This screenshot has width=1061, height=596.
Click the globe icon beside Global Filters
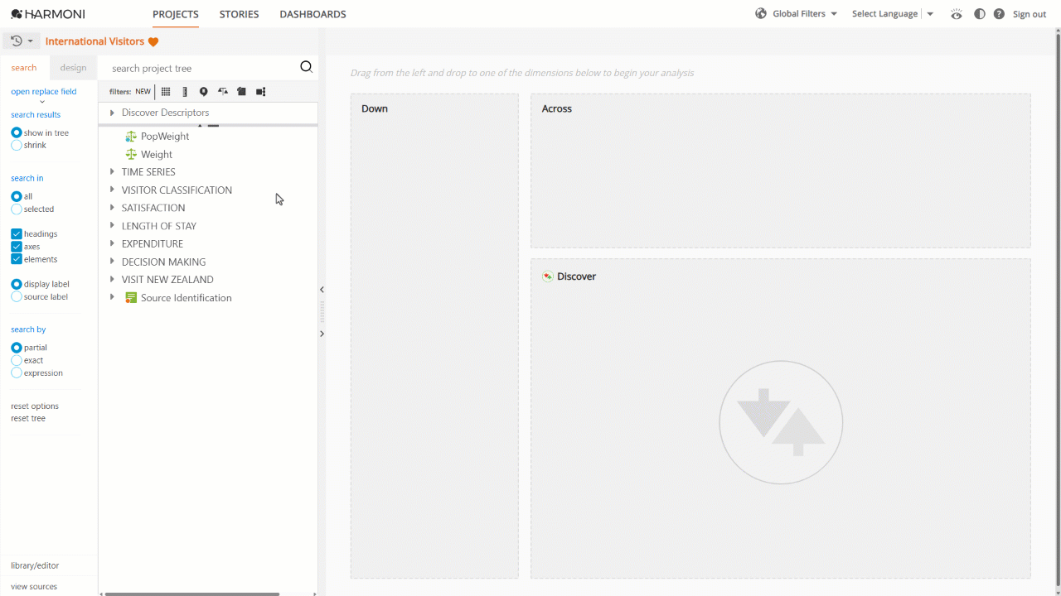tap(761, 13)
